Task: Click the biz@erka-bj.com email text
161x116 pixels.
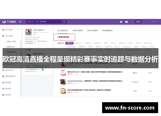Action: (30, 71)
